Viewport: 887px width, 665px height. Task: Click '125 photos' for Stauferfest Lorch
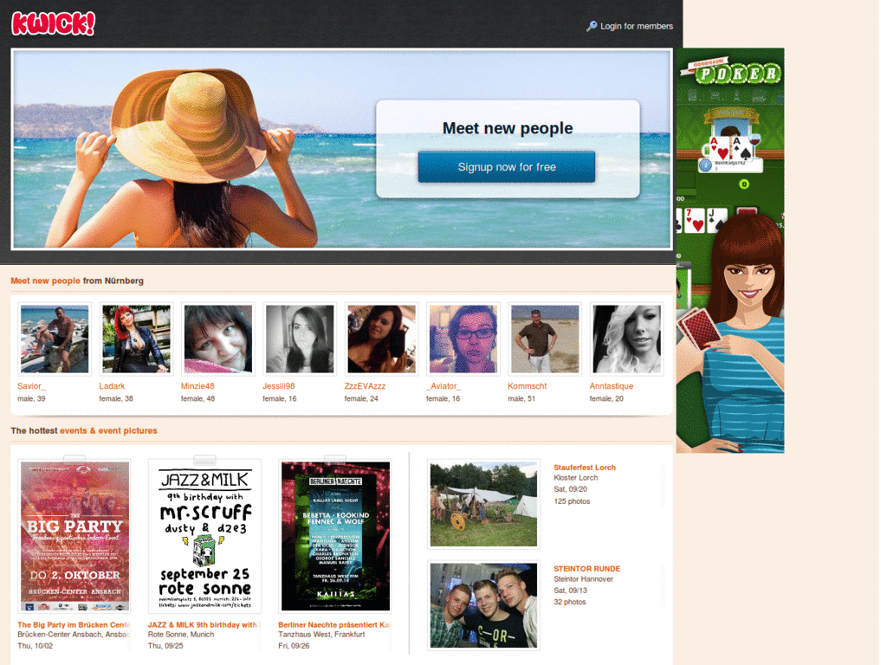pyautogui.click(x=572, y=501)
